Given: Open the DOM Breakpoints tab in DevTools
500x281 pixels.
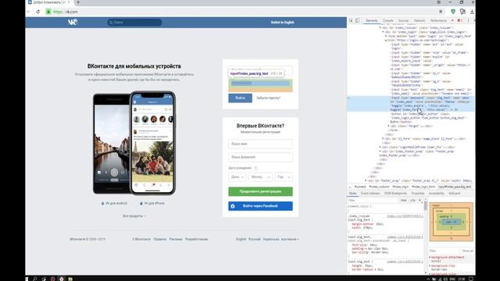Looking at the screenshot, I should 395,194.
